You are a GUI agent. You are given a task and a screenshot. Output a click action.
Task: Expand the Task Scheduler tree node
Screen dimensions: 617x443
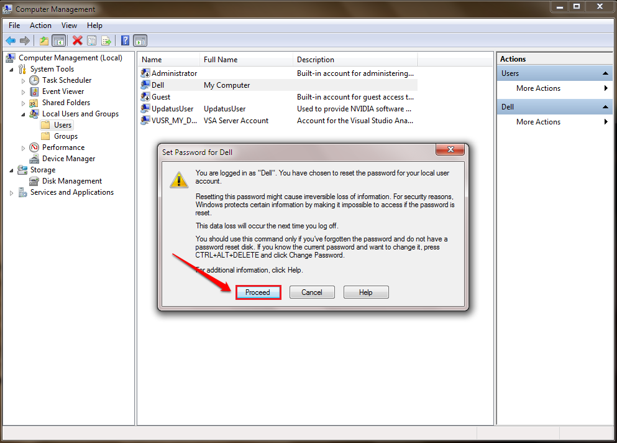point(24,81)
